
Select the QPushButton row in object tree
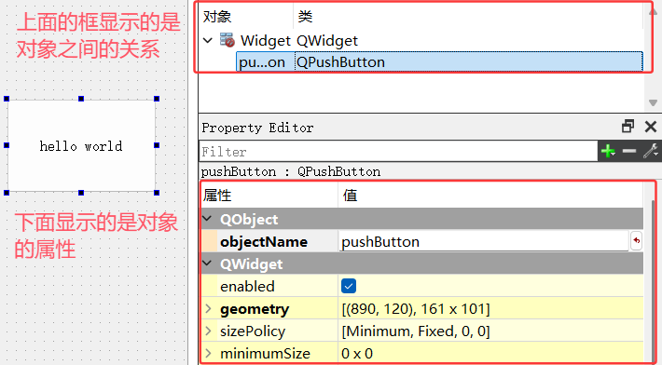pyautogui.click(x=439, y=62)
